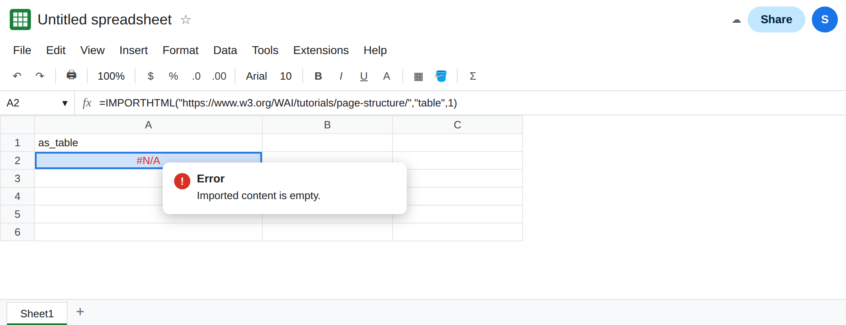Open the text color A tool

[x=386, y=76]
